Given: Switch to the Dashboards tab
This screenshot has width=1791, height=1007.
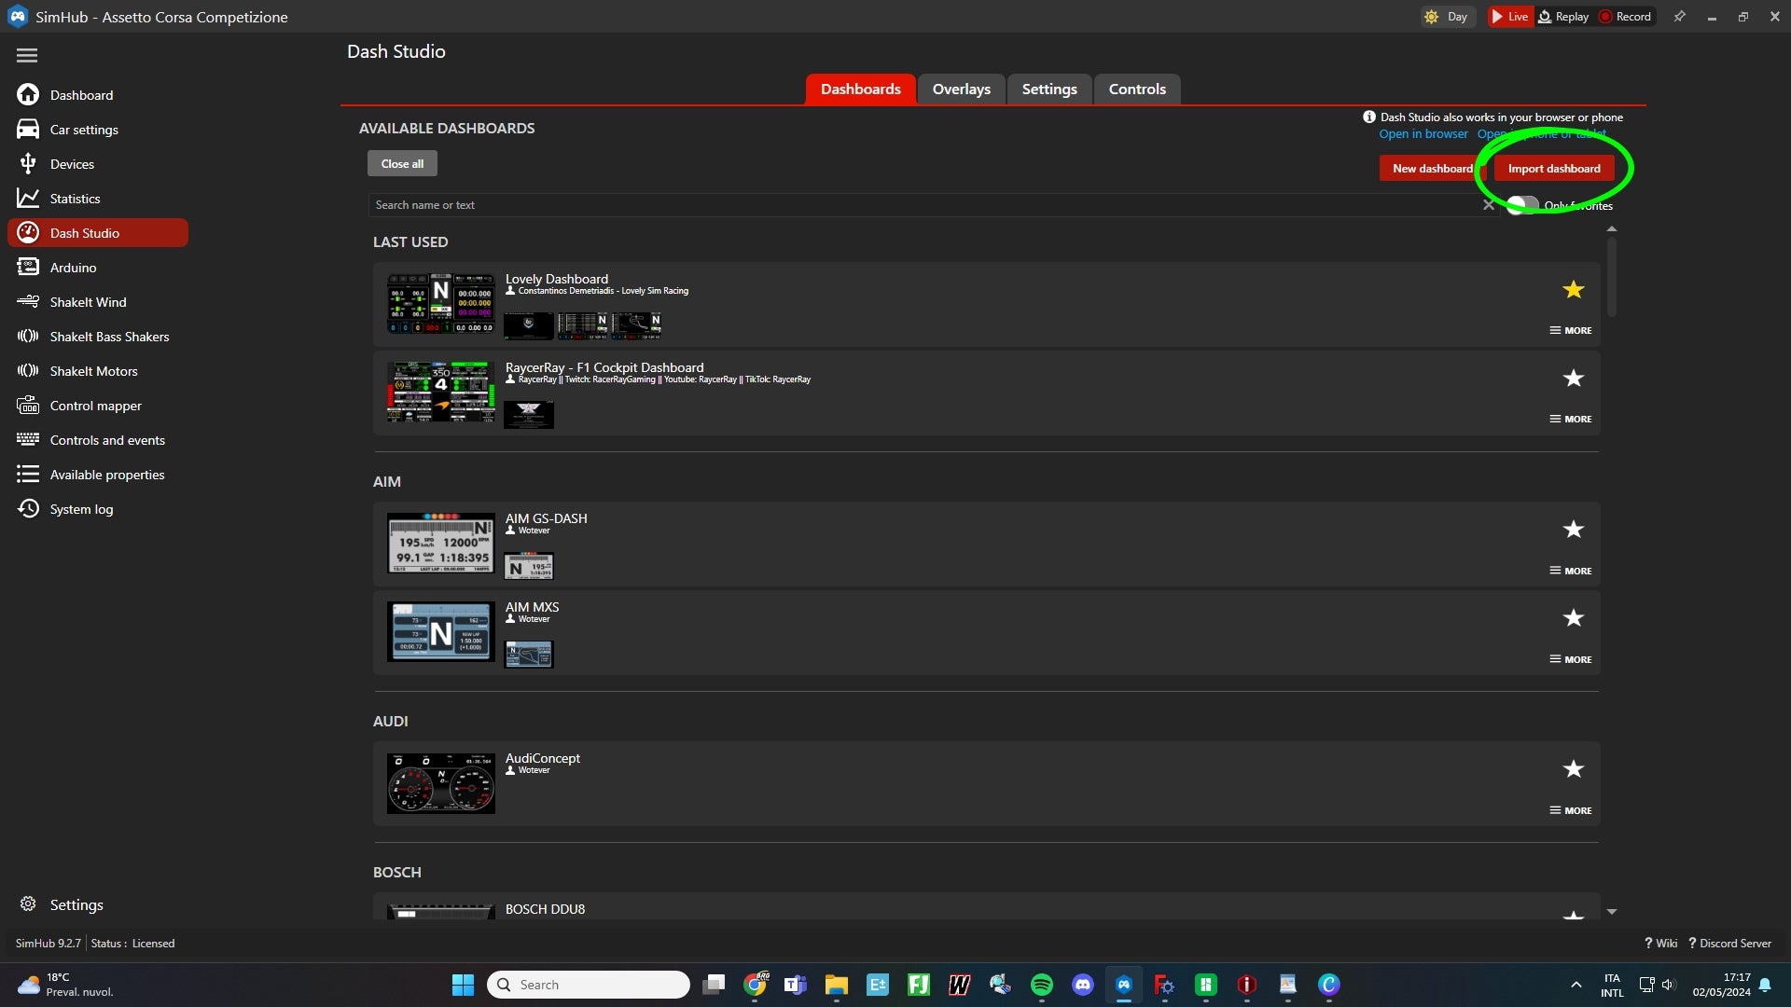Looking at the screenshot, I should pos(860,90).
